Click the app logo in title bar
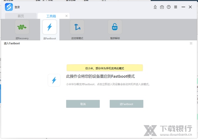This screenshot has width=198, height=139. [9, 7]
